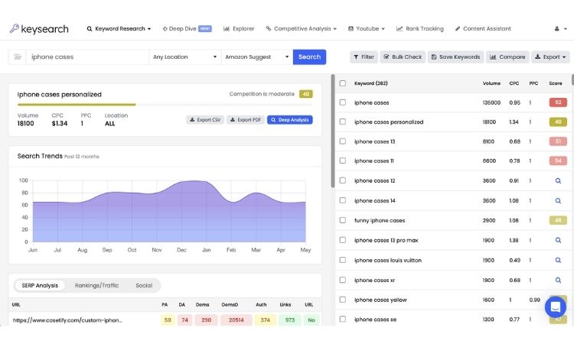
Task: Tick checkbox for iphone cases louis vuitton
Action: [343, 260]
